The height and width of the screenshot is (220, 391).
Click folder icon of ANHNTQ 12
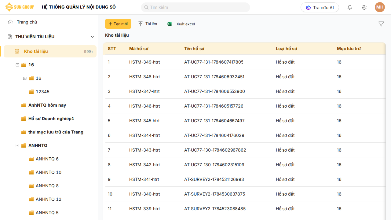(31, 199)
